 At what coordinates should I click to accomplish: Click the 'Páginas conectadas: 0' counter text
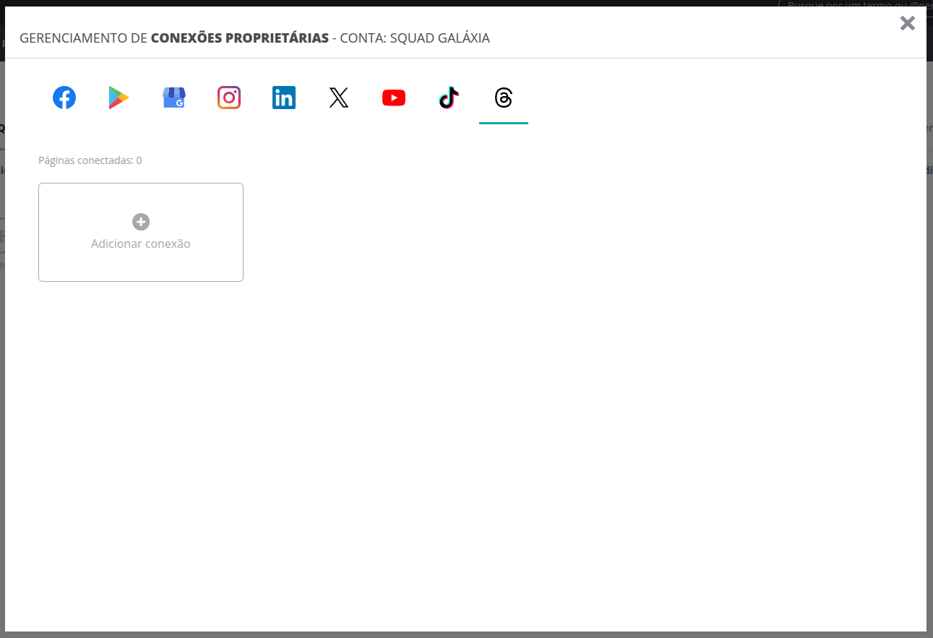pos(90,160)
